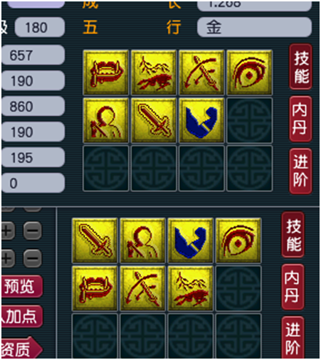The width and height of the screenshot is (321, 360).
Task: Open the upper 技能 tab
Action: (300, 67)
